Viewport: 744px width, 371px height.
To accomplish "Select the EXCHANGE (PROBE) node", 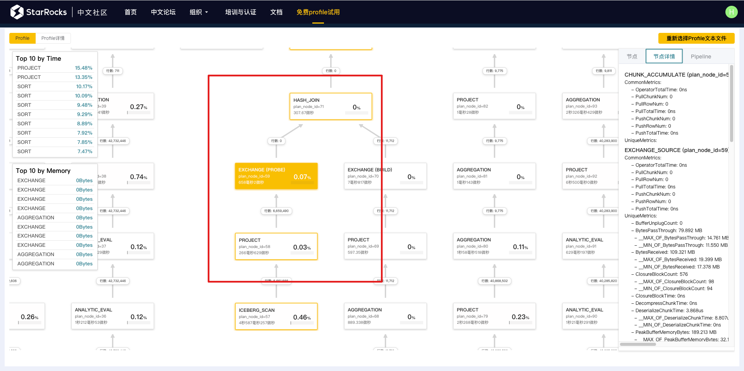I will [276, 176].
